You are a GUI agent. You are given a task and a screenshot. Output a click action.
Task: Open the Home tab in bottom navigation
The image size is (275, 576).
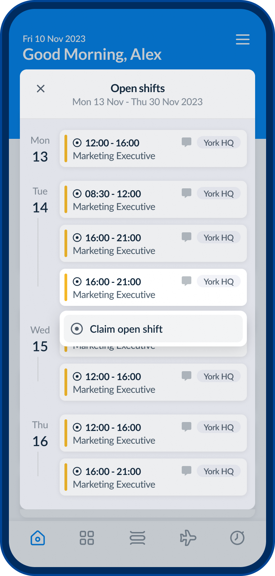38,538
